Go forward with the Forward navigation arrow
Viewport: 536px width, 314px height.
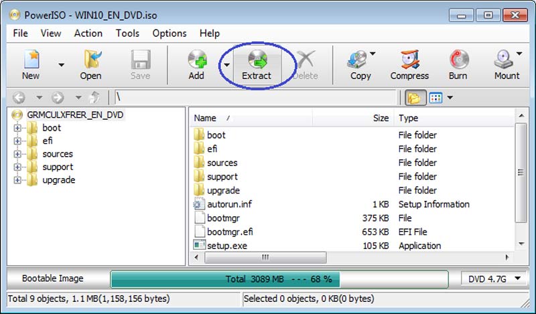pyautogui.click(x=58, y=98)
